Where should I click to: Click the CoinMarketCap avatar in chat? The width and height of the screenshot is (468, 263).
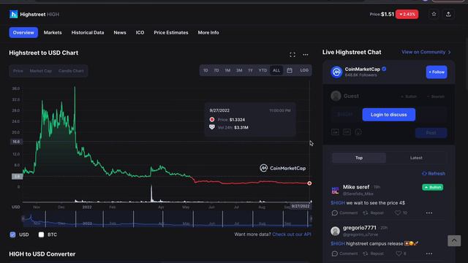pos(336,72)
